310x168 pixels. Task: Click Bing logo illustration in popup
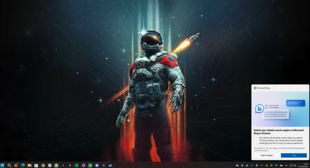click(259, 108)
